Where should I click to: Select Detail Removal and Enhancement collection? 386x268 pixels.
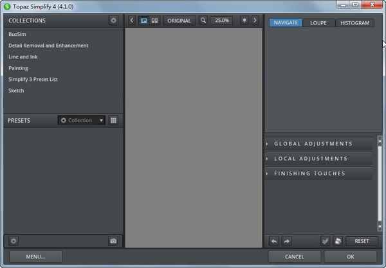(x=48, y=46)
